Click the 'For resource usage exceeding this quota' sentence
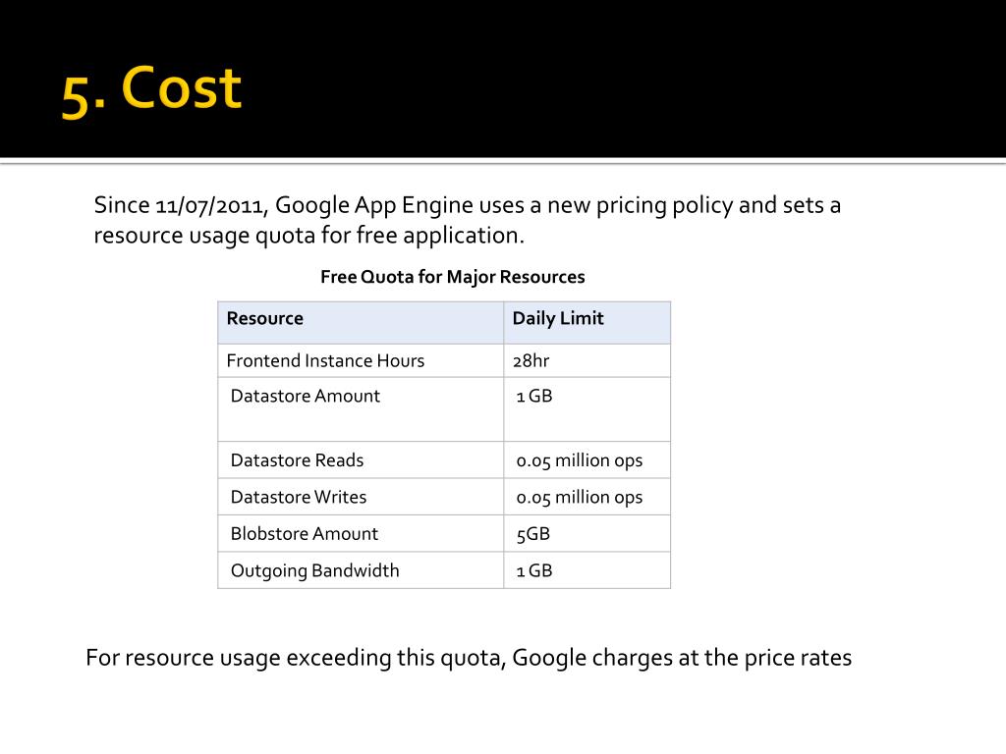This screenshot has height=754, width=1006. (469, 658)
